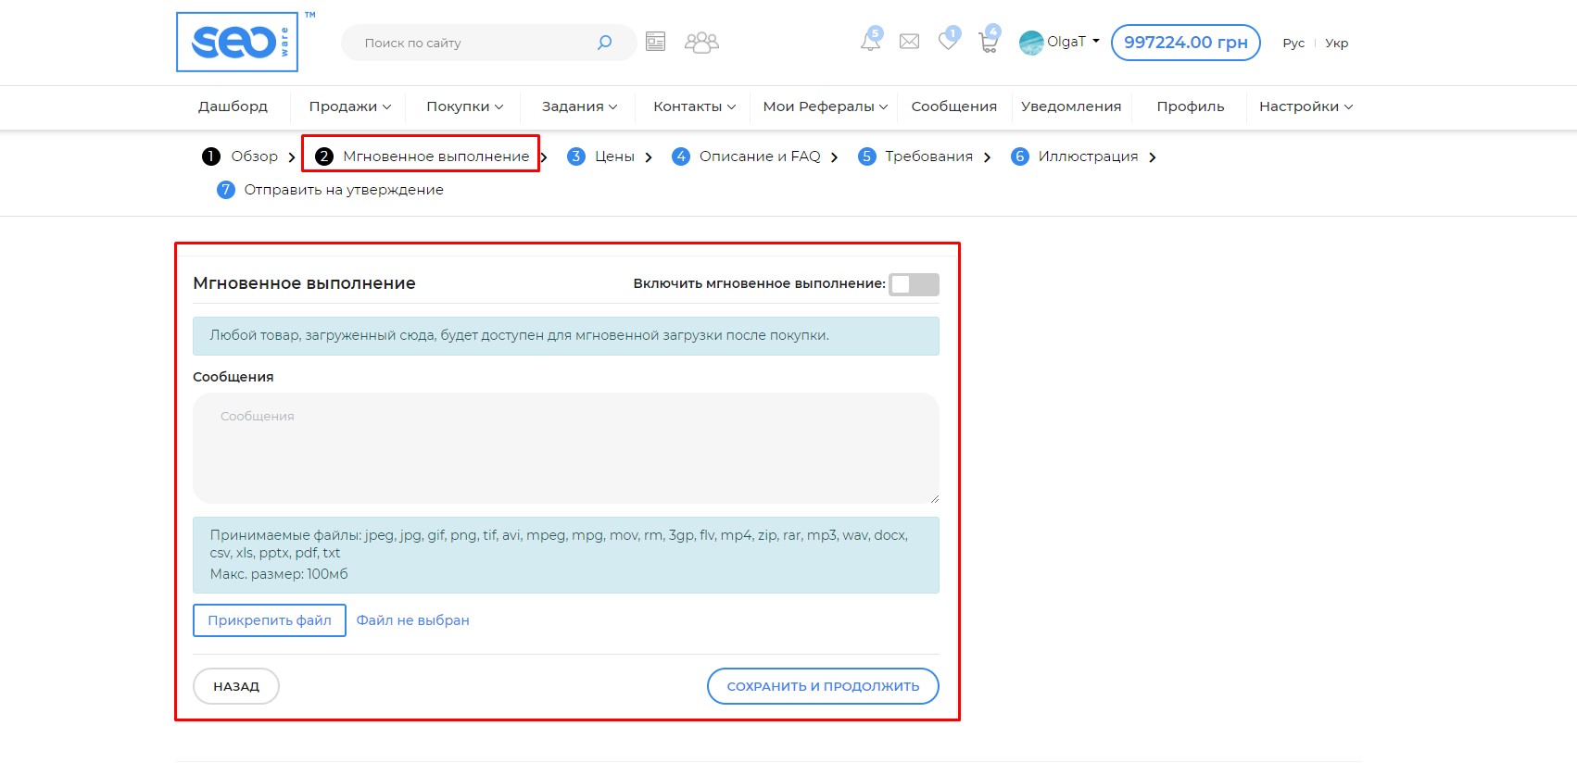Screen dimensions: 1577x763
Task: Expand the Настройки dropdown menu
Action: click(x=1305, y=106)
